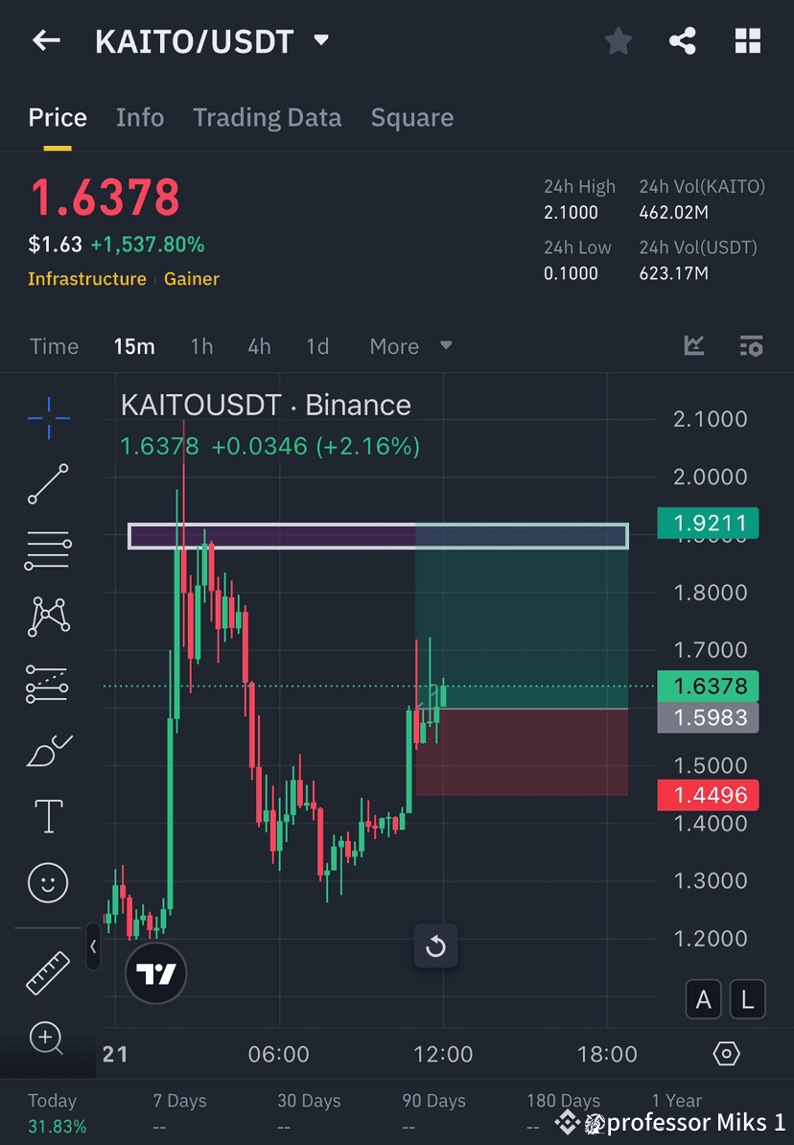794x1145 pixels.
Task: Switch to the Trading Data tab
Action: [x=268, y=117]
